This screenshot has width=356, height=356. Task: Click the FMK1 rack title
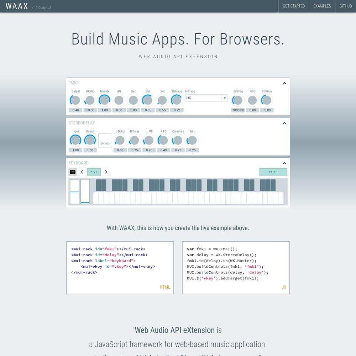pyautogui.click(x=74, y=83)
